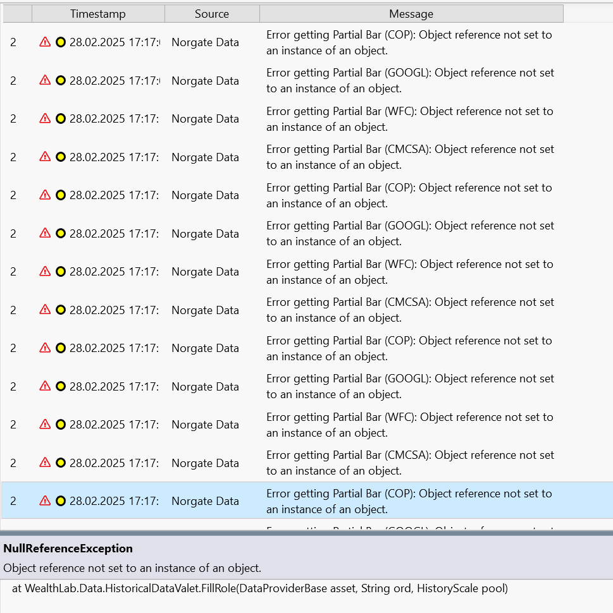Sort log by the Timestamp column header
This screenshot has width=613, height=613.
pyautogui.click(x=98, y=14)
